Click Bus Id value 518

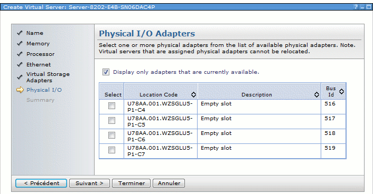330,133
